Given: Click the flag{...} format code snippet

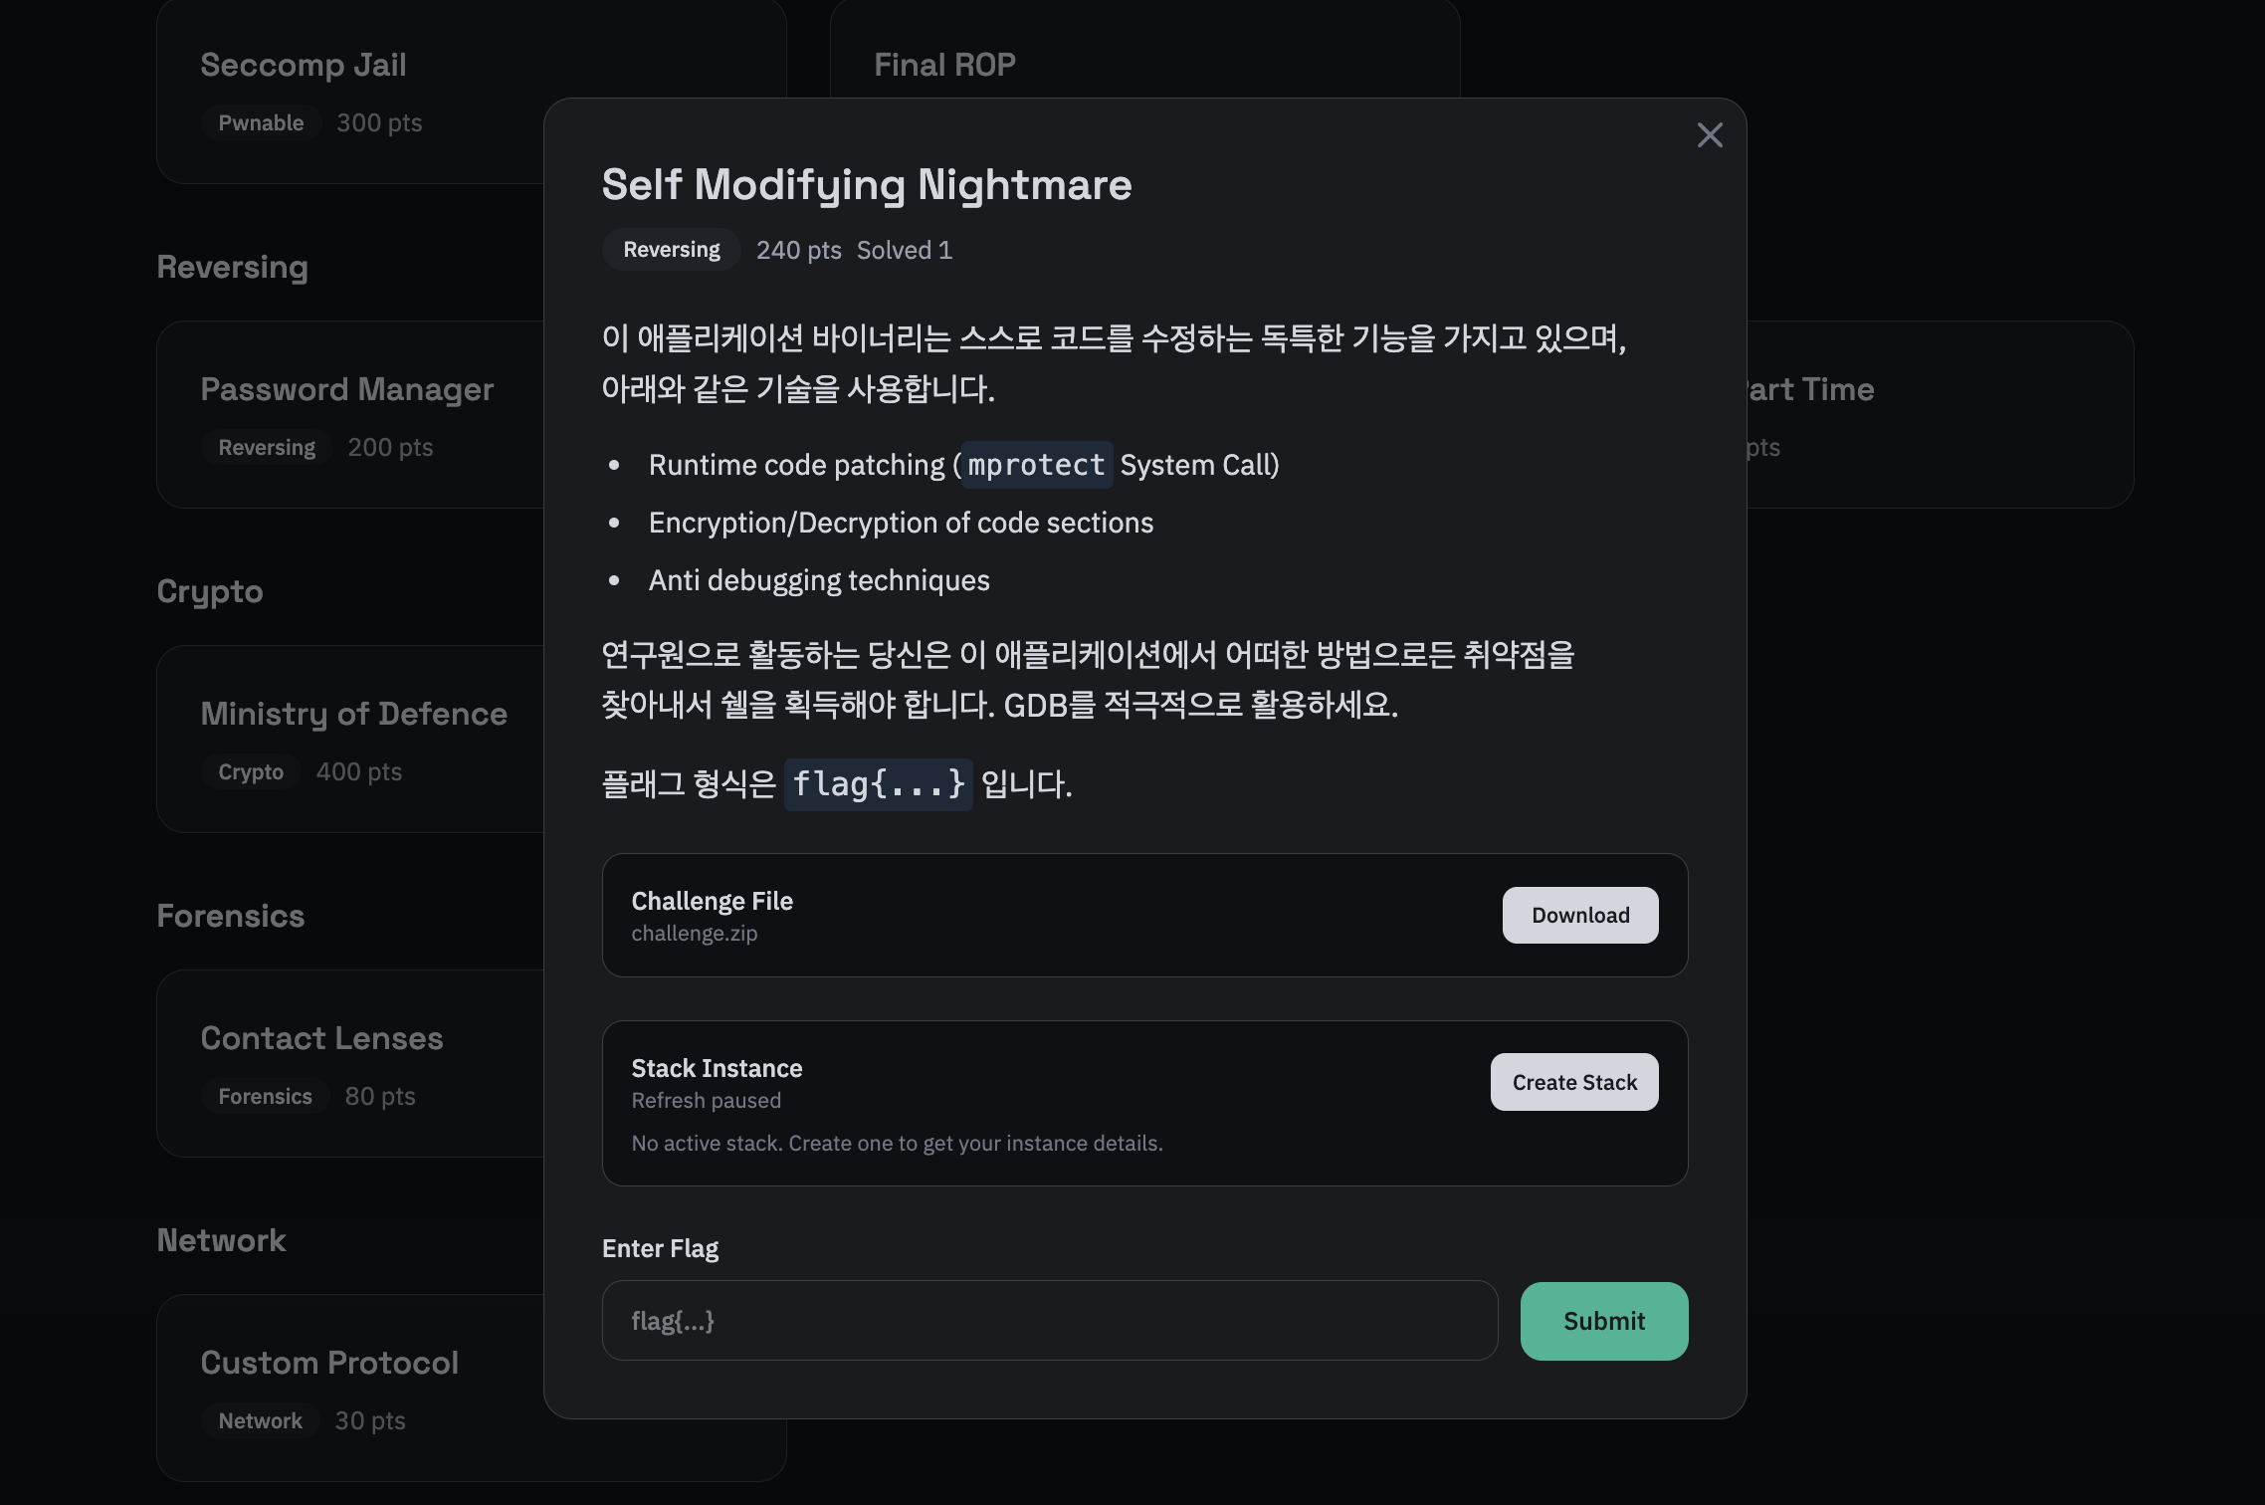Looking at the screenshot, I should tap(878, 784).
